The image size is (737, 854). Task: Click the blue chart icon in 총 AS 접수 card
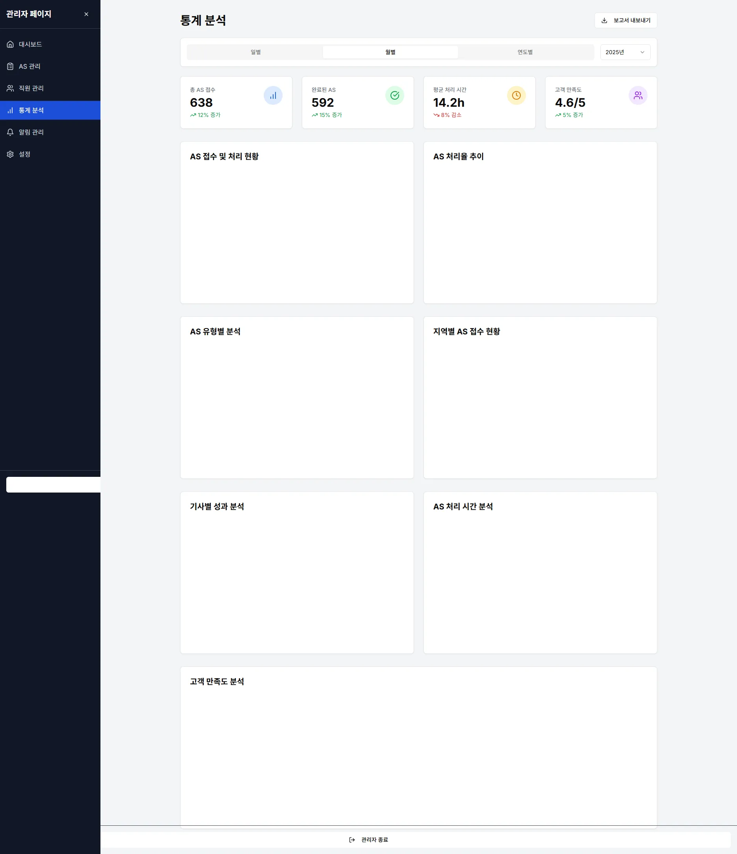(273, 96)
